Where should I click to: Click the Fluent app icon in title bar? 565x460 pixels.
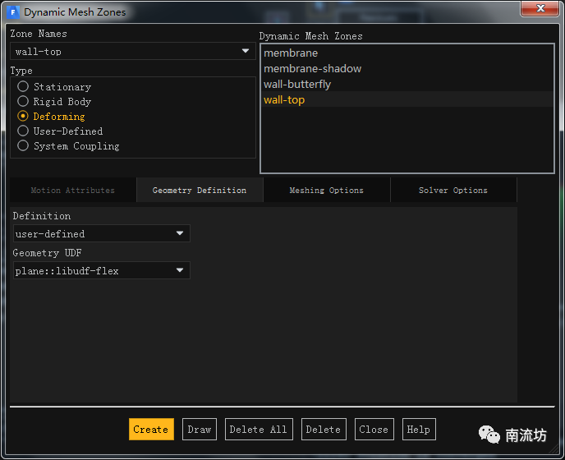(13, 12)
